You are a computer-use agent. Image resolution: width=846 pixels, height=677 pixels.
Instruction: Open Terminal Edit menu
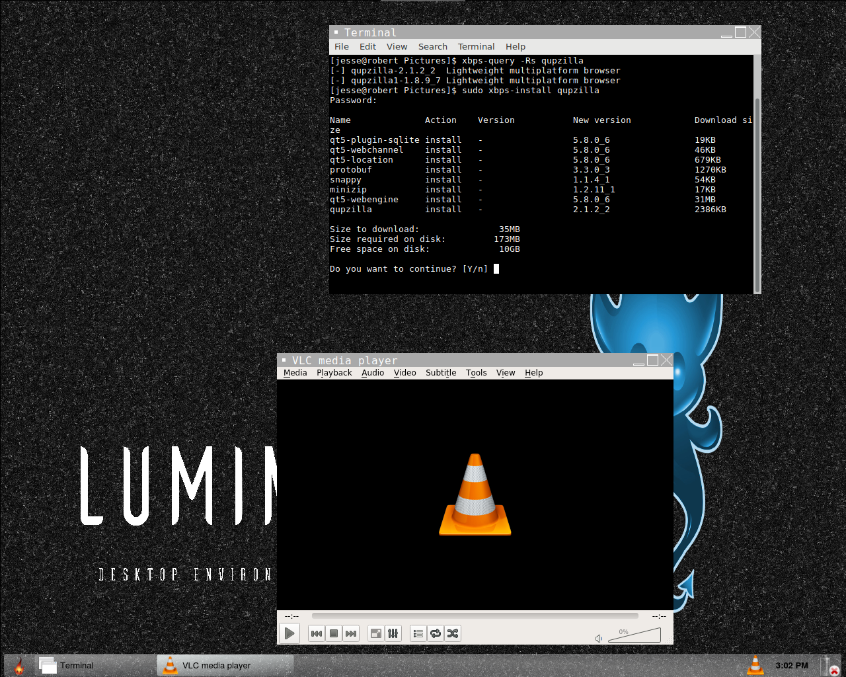click(x=368, y=47)
